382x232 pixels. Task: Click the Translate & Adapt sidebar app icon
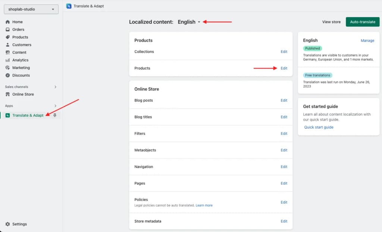[x=7, y=115]
